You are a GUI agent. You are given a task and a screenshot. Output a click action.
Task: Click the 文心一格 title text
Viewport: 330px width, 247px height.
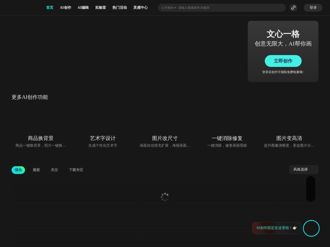(x=283, y=34)
